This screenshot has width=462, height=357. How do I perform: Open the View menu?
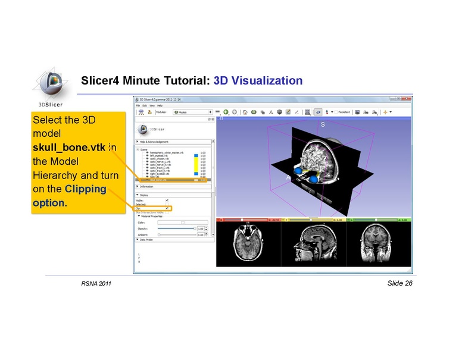[152, 105]
